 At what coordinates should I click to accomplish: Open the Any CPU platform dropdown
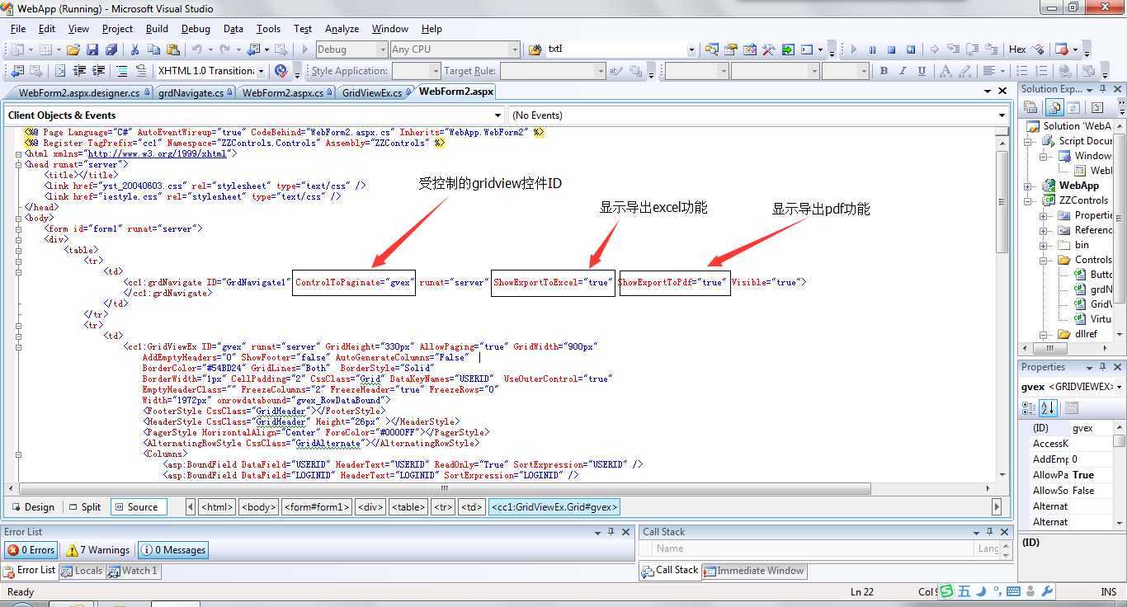coord(515,49)
